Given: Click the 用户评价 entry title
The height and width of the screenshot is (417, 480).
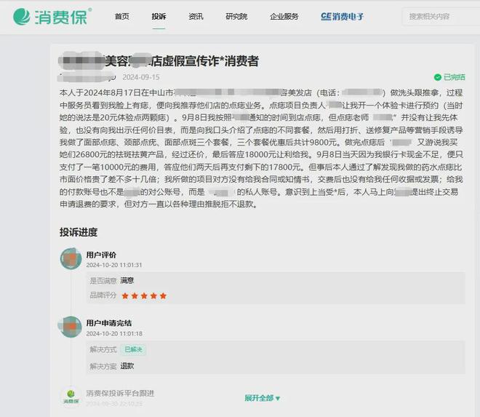Looking at the screenshot, I should pyautogui.click(x=101, y=255).
